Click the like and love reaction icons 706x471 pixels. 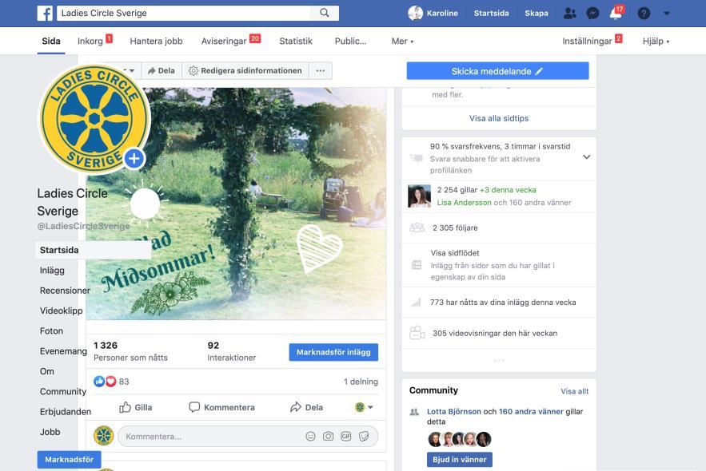click(x=105, y=382)
